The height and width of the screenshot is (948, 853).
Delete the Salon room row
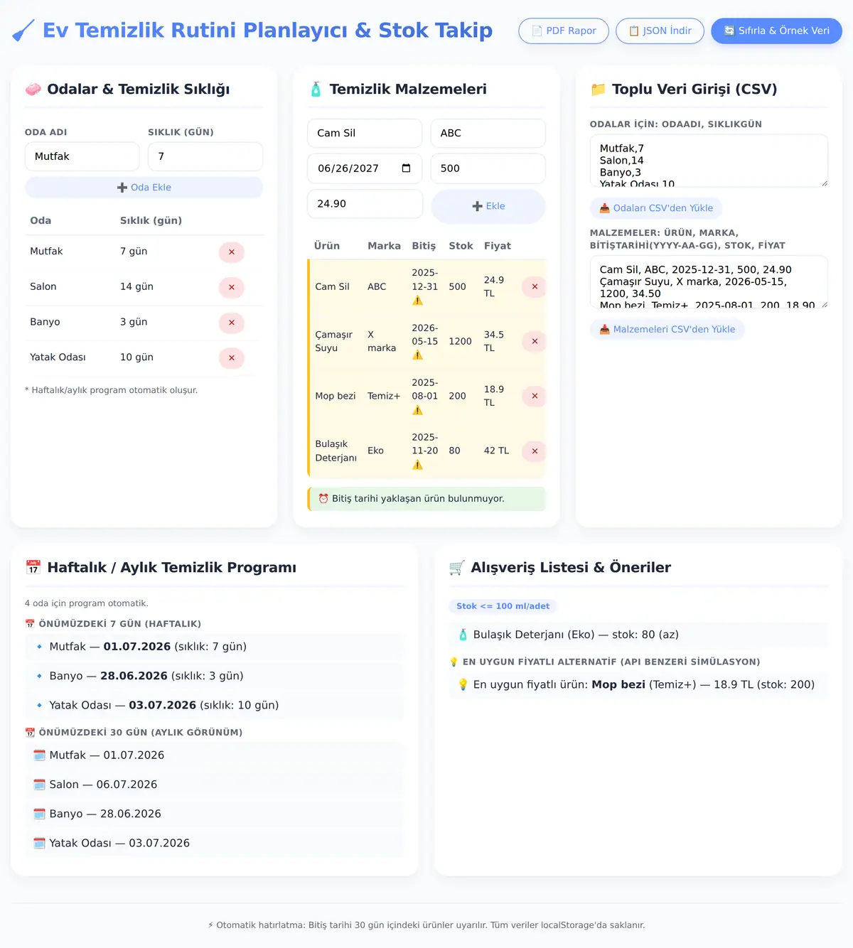(x=232, y=287)
